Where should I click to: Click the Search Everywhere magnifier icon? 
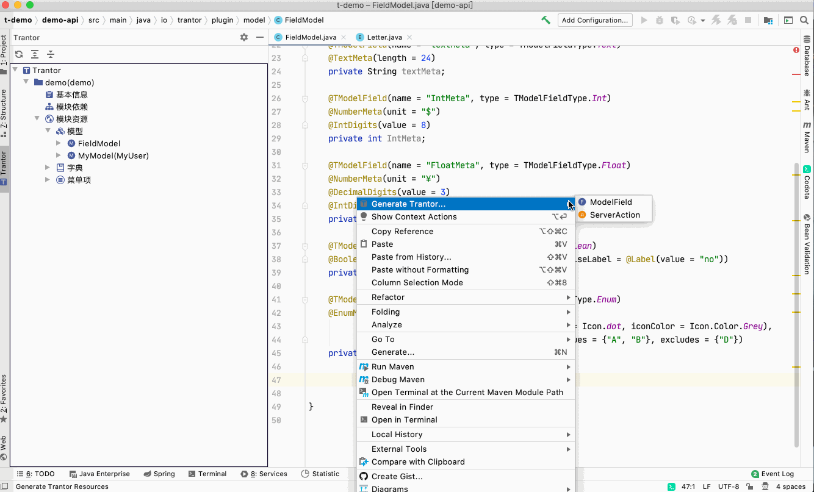[804, 20]
